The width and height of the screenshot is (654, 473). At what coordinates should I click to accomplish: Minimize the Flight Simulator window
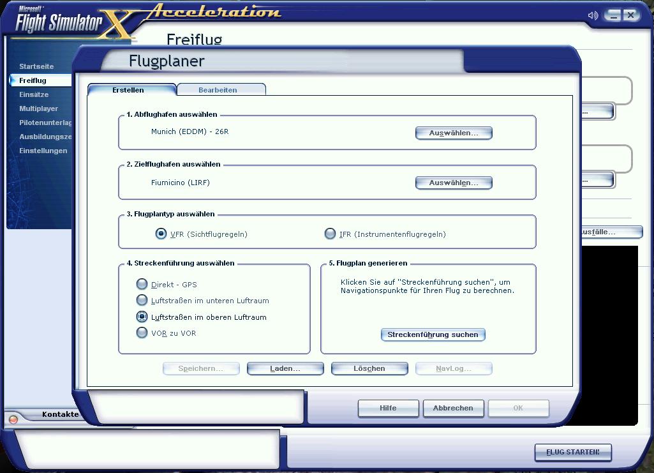click(613, 15)
